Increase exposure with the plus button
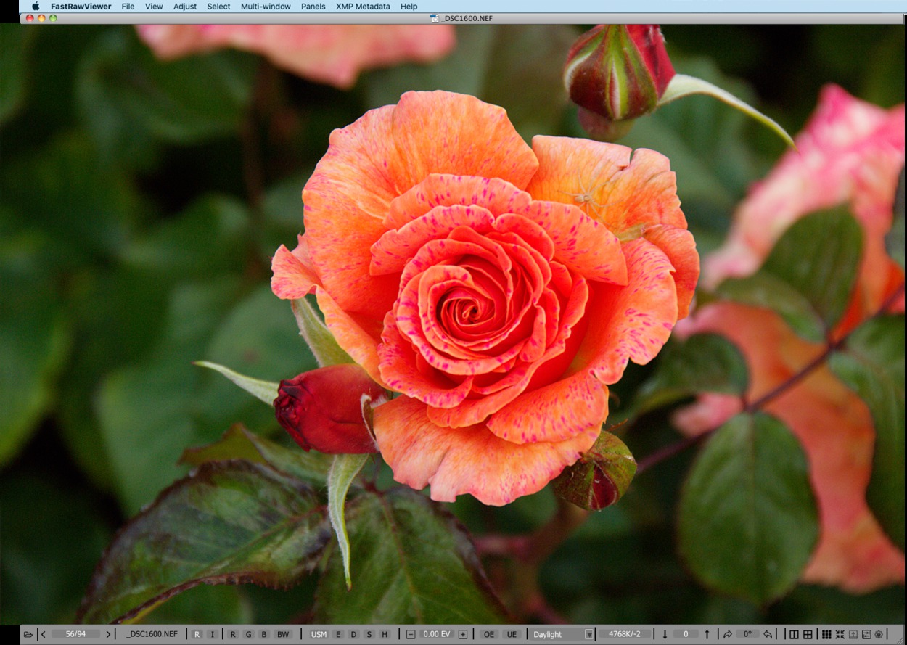The width and height of the screenshot is (907, 645). coord(463,634)
